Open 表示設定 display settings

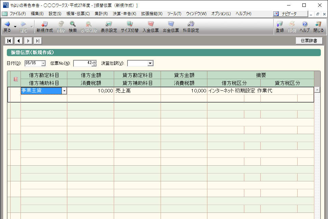click(109, 27)
